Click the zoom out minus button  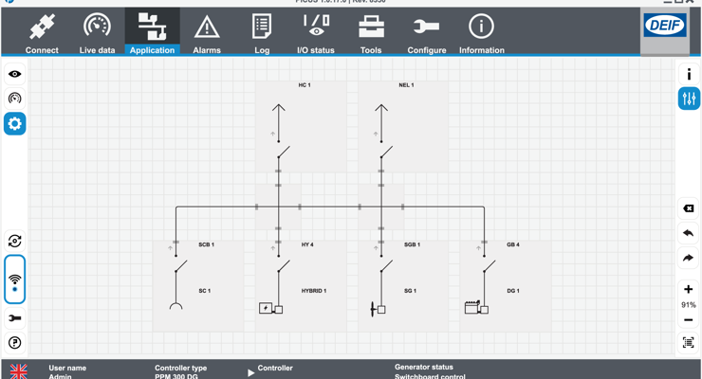pyautogui.click(x=689, y=320)
